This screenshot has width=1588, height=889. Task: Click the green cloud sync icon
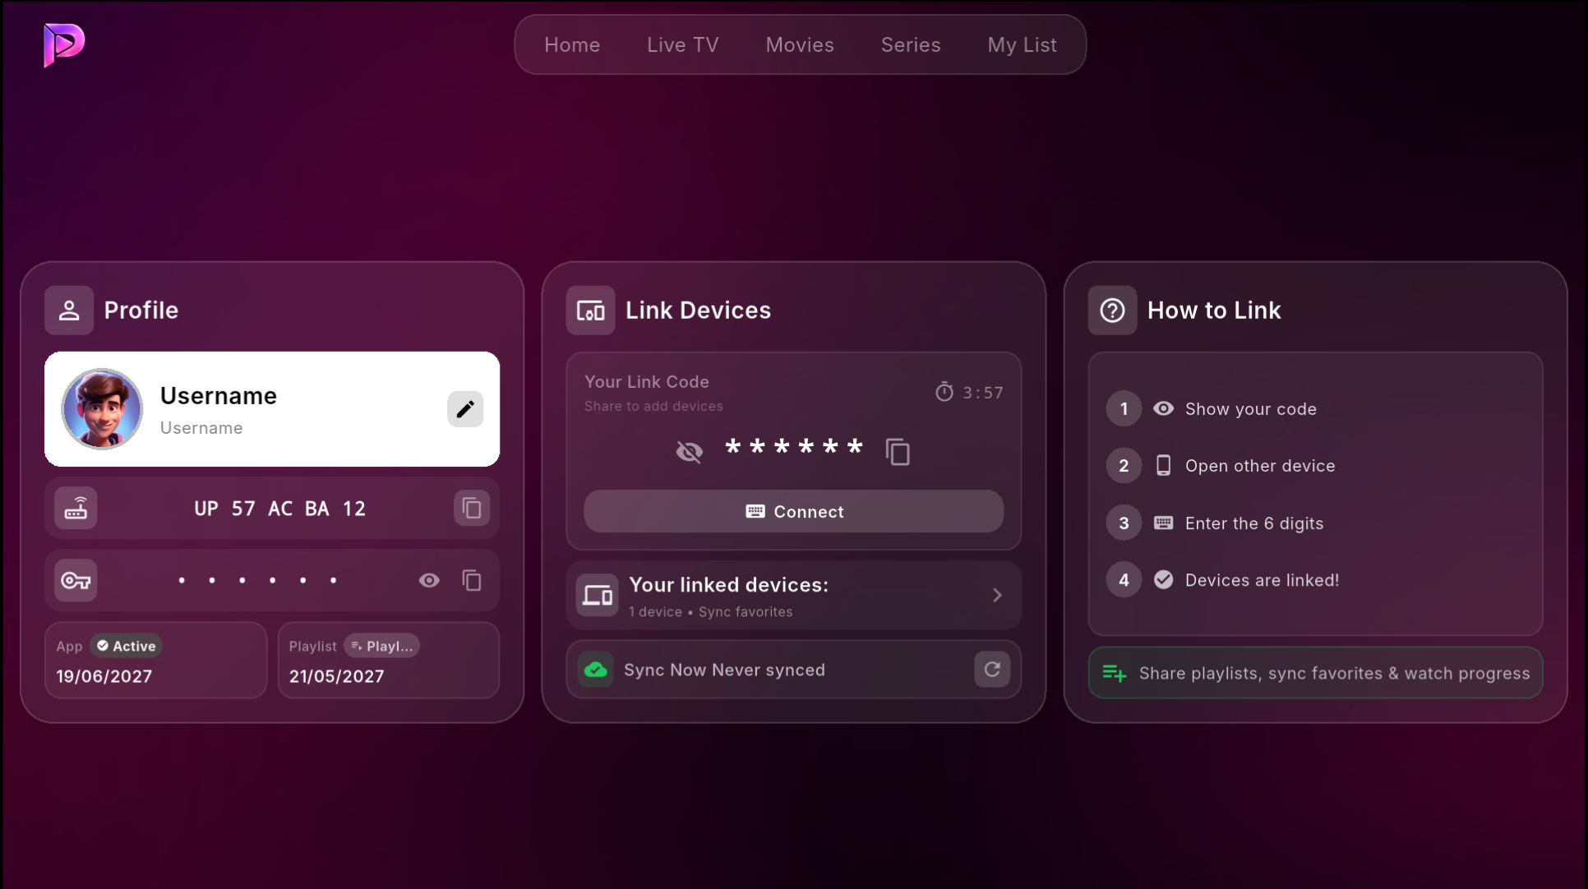(x=596, y=670)
